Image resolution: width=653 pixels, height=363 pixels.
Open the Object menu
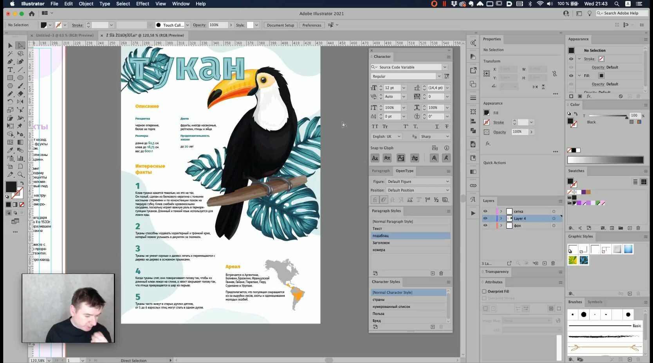pos(86,4)
